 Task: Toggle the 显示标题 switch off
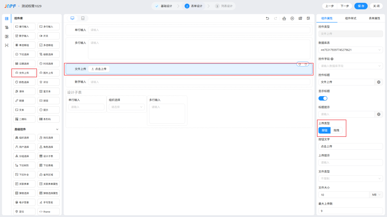(323, 98)
